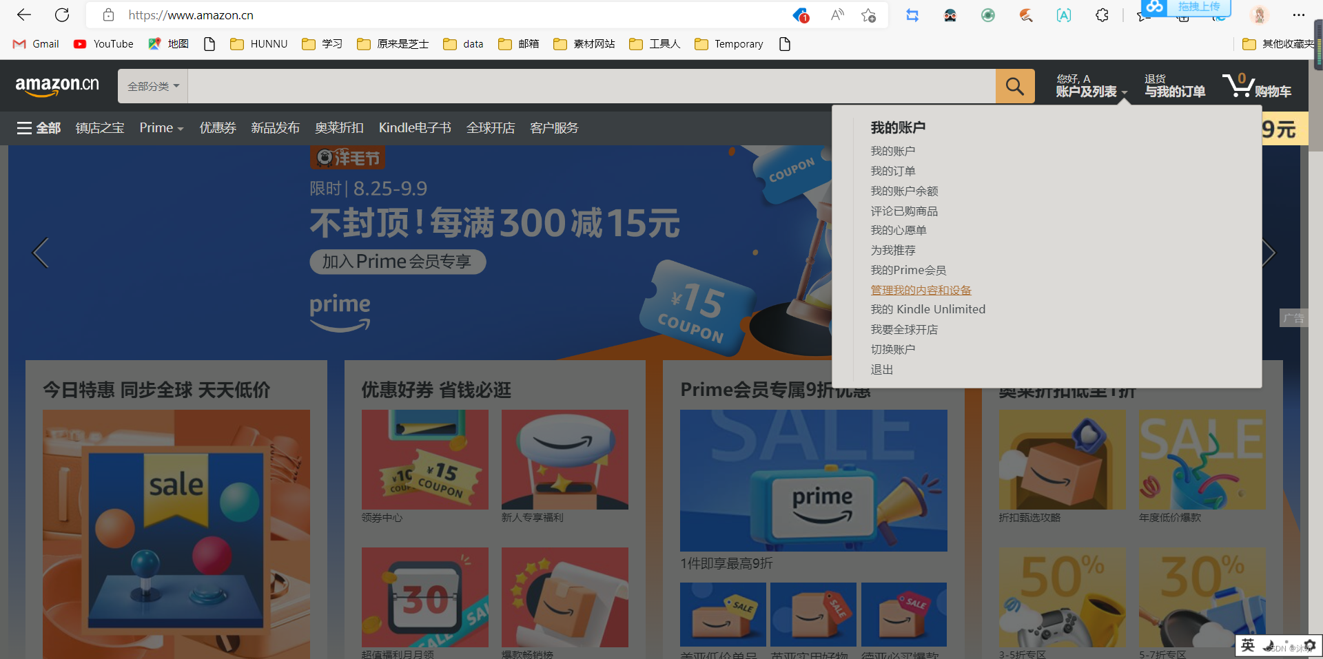Screen dimensions: 1323x659
Task: Open the orange paintbrush extension
Action: click(x=1026, y=14)
